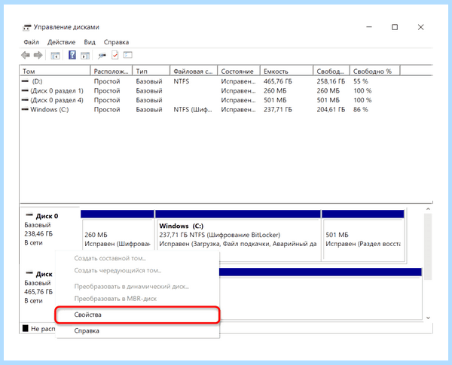The image size is (452, 365).
Task: Minimize the Disk Management window
Action: coord(369,27)
